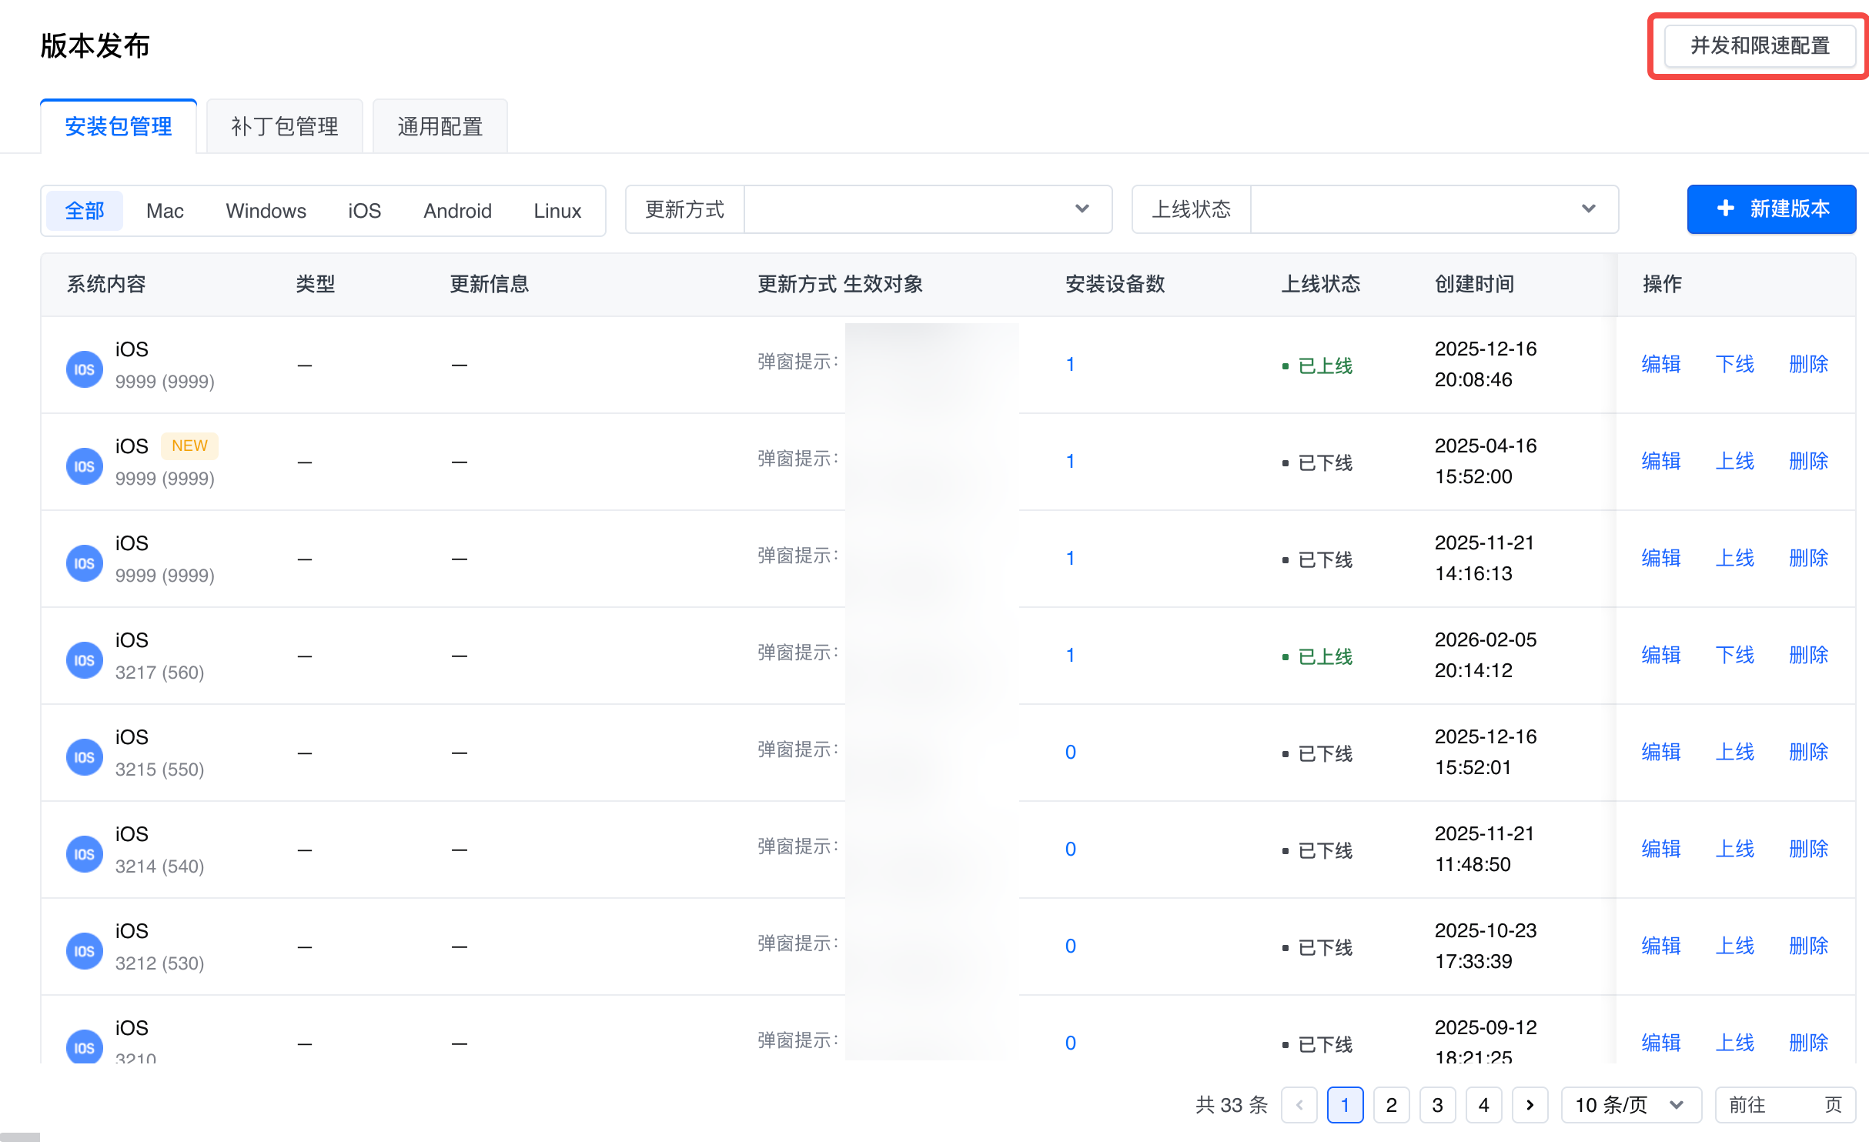The height and width of the screenshot is (1145, 1869).
Task: Click the 前往 page number input field
Action: tap(1794, 1105)
